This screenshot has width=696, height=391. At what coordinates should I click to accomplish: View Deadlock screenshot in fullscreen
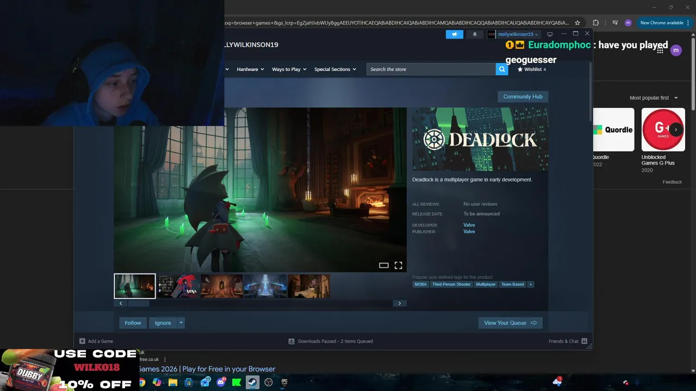[x=398, y=265]
